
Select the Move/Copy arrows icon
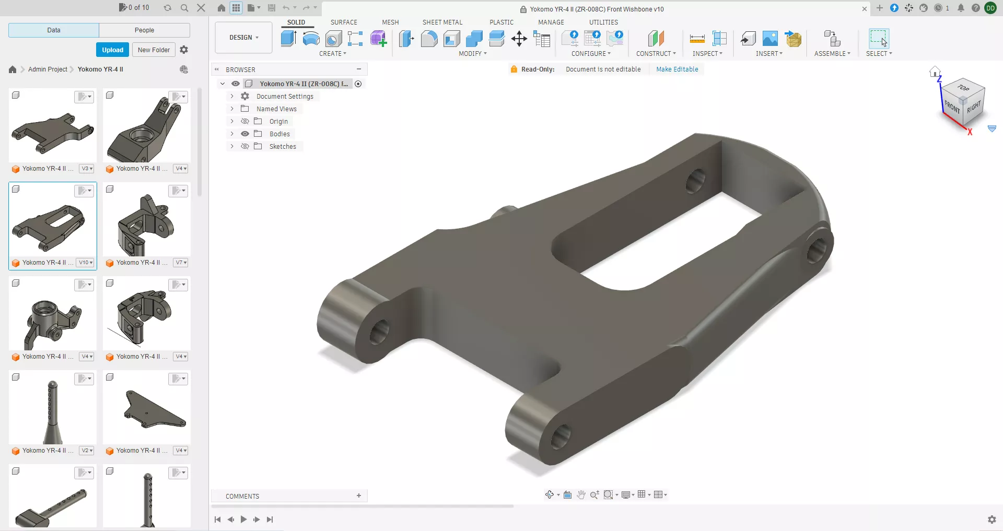click(519, 39)
